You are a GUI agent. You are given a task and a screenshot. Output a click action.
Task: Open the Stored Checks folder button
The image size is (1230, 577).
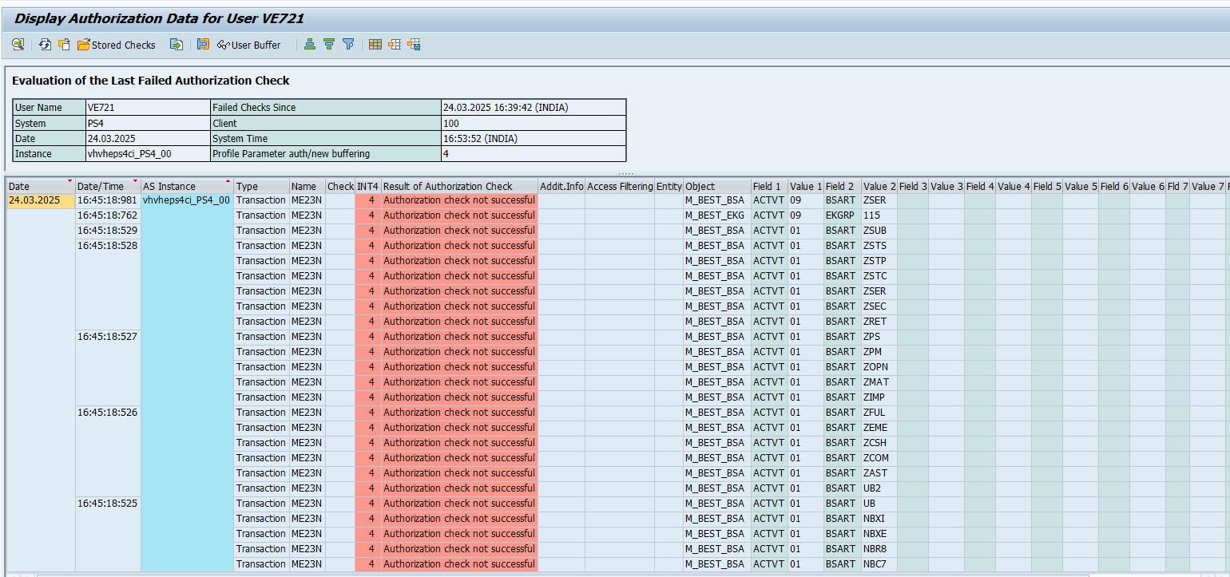pos(117,45)
